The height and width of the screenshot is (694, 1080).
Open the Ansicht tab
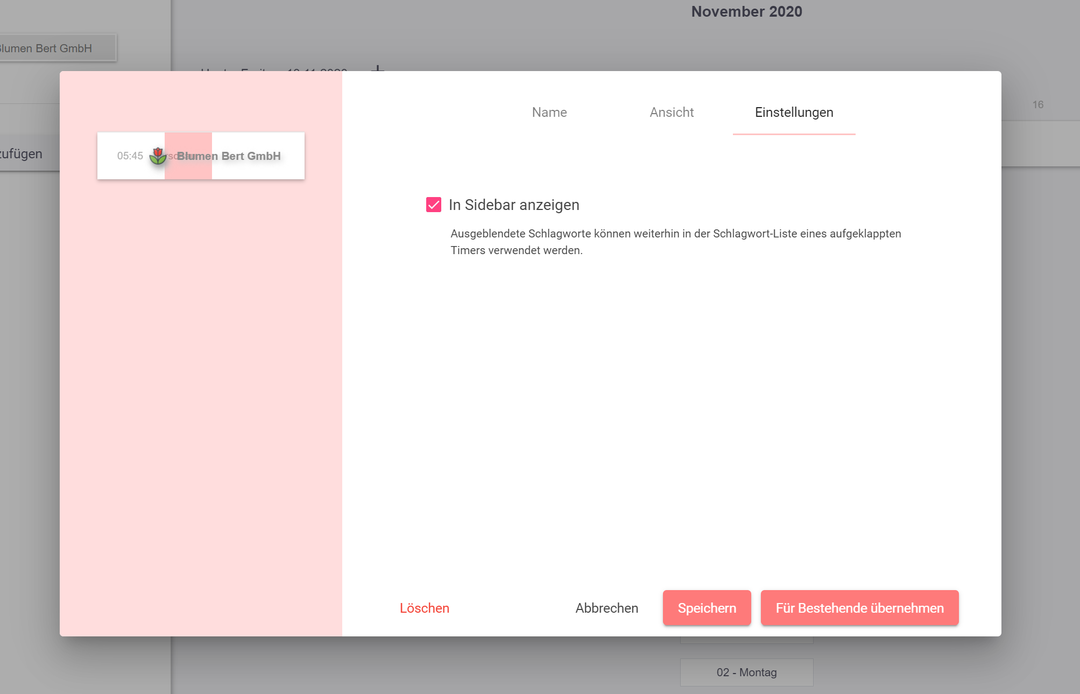[671, 112]
